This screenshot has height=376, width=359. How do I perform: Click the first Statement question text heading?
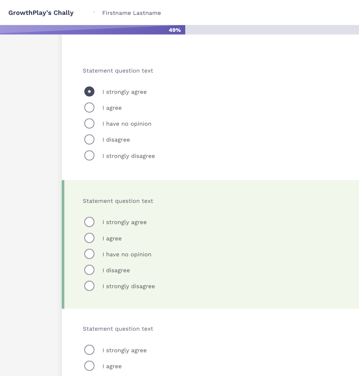118,71
